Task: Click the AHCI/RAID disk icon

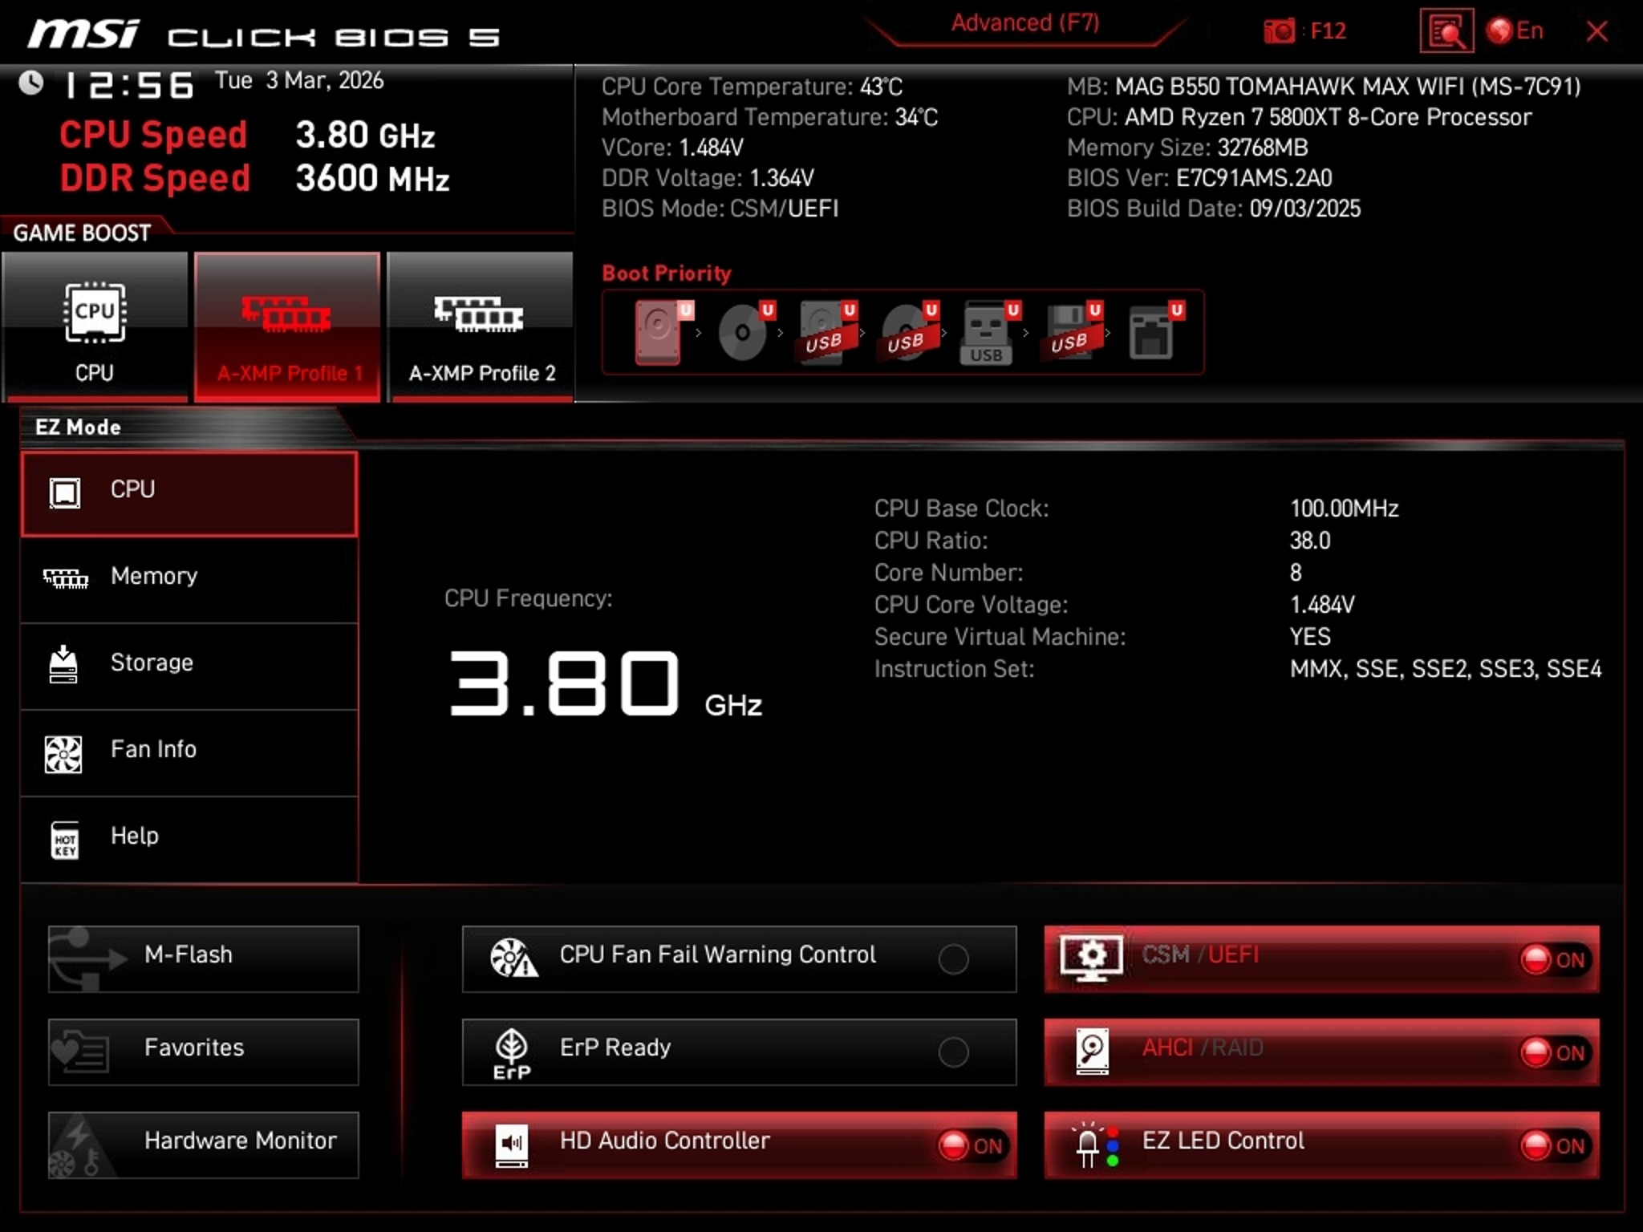Action: [x=1093, y=1052]
